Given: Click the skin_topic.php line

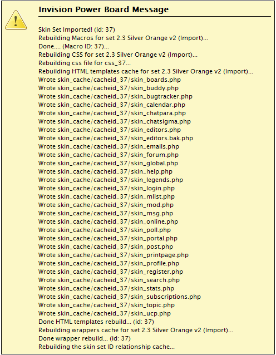Looking at the screenshot, I should click(x=107, y=305).
